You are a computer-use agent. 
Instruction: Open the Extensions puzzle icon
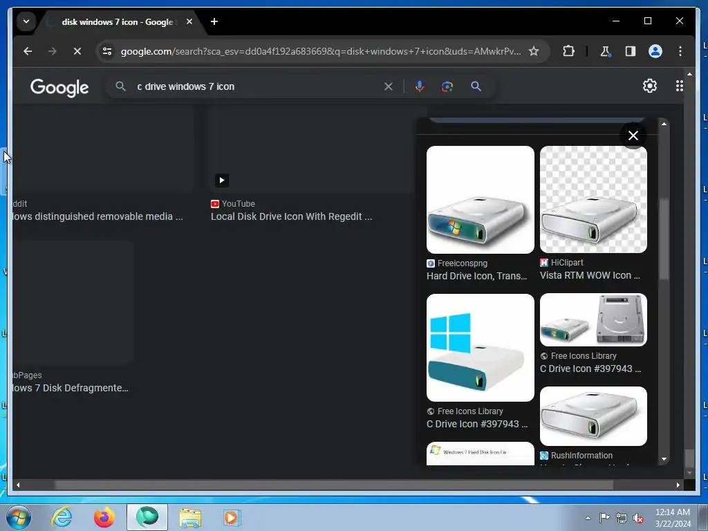tap(568, 51)
